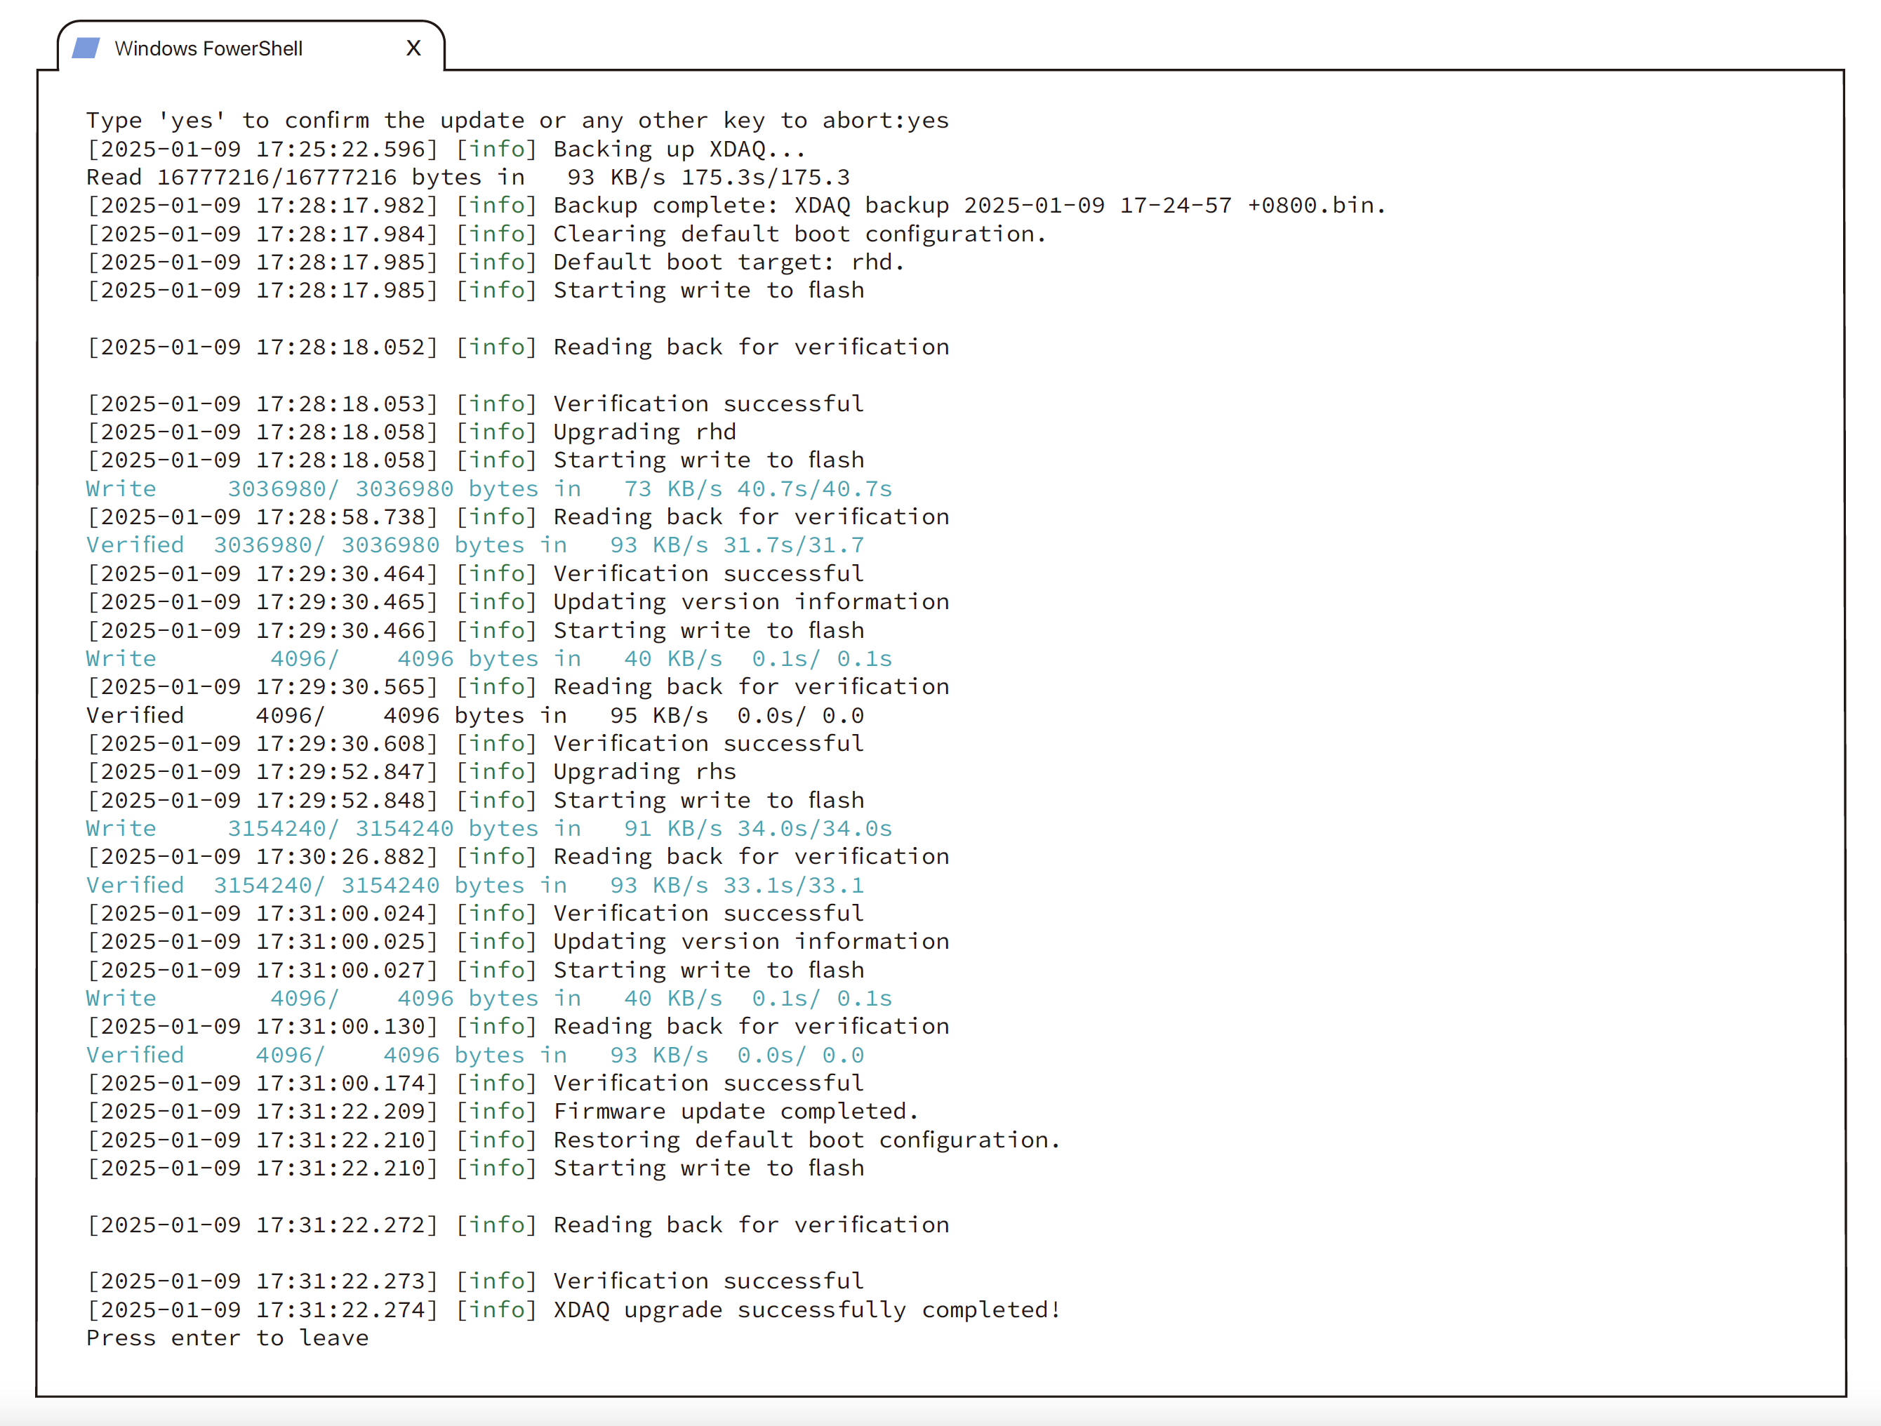Image resolution: width=1881 pixels, height=1426 pixels.
Task: Close the Windows FowerShell tab
Action: click(x=414, y=48)
